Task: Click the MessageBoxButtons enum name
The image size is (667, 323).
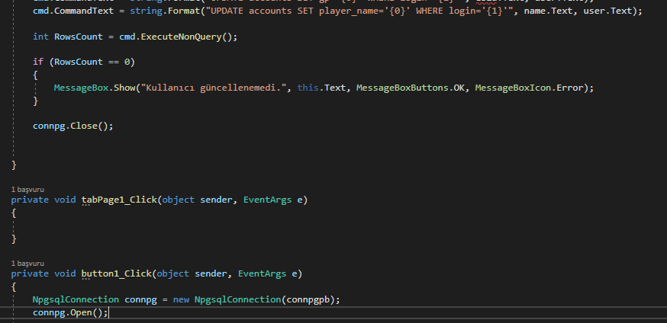Action: [x=402, y=88]
